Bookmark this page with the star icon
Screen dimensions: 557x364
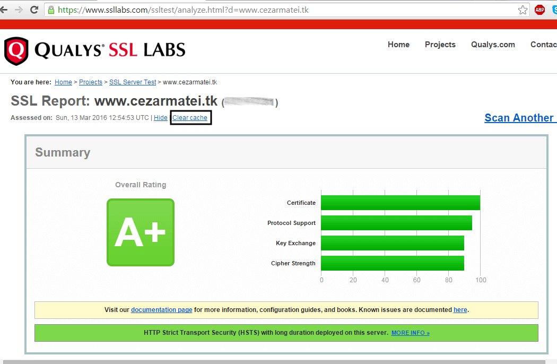[523, 10]
